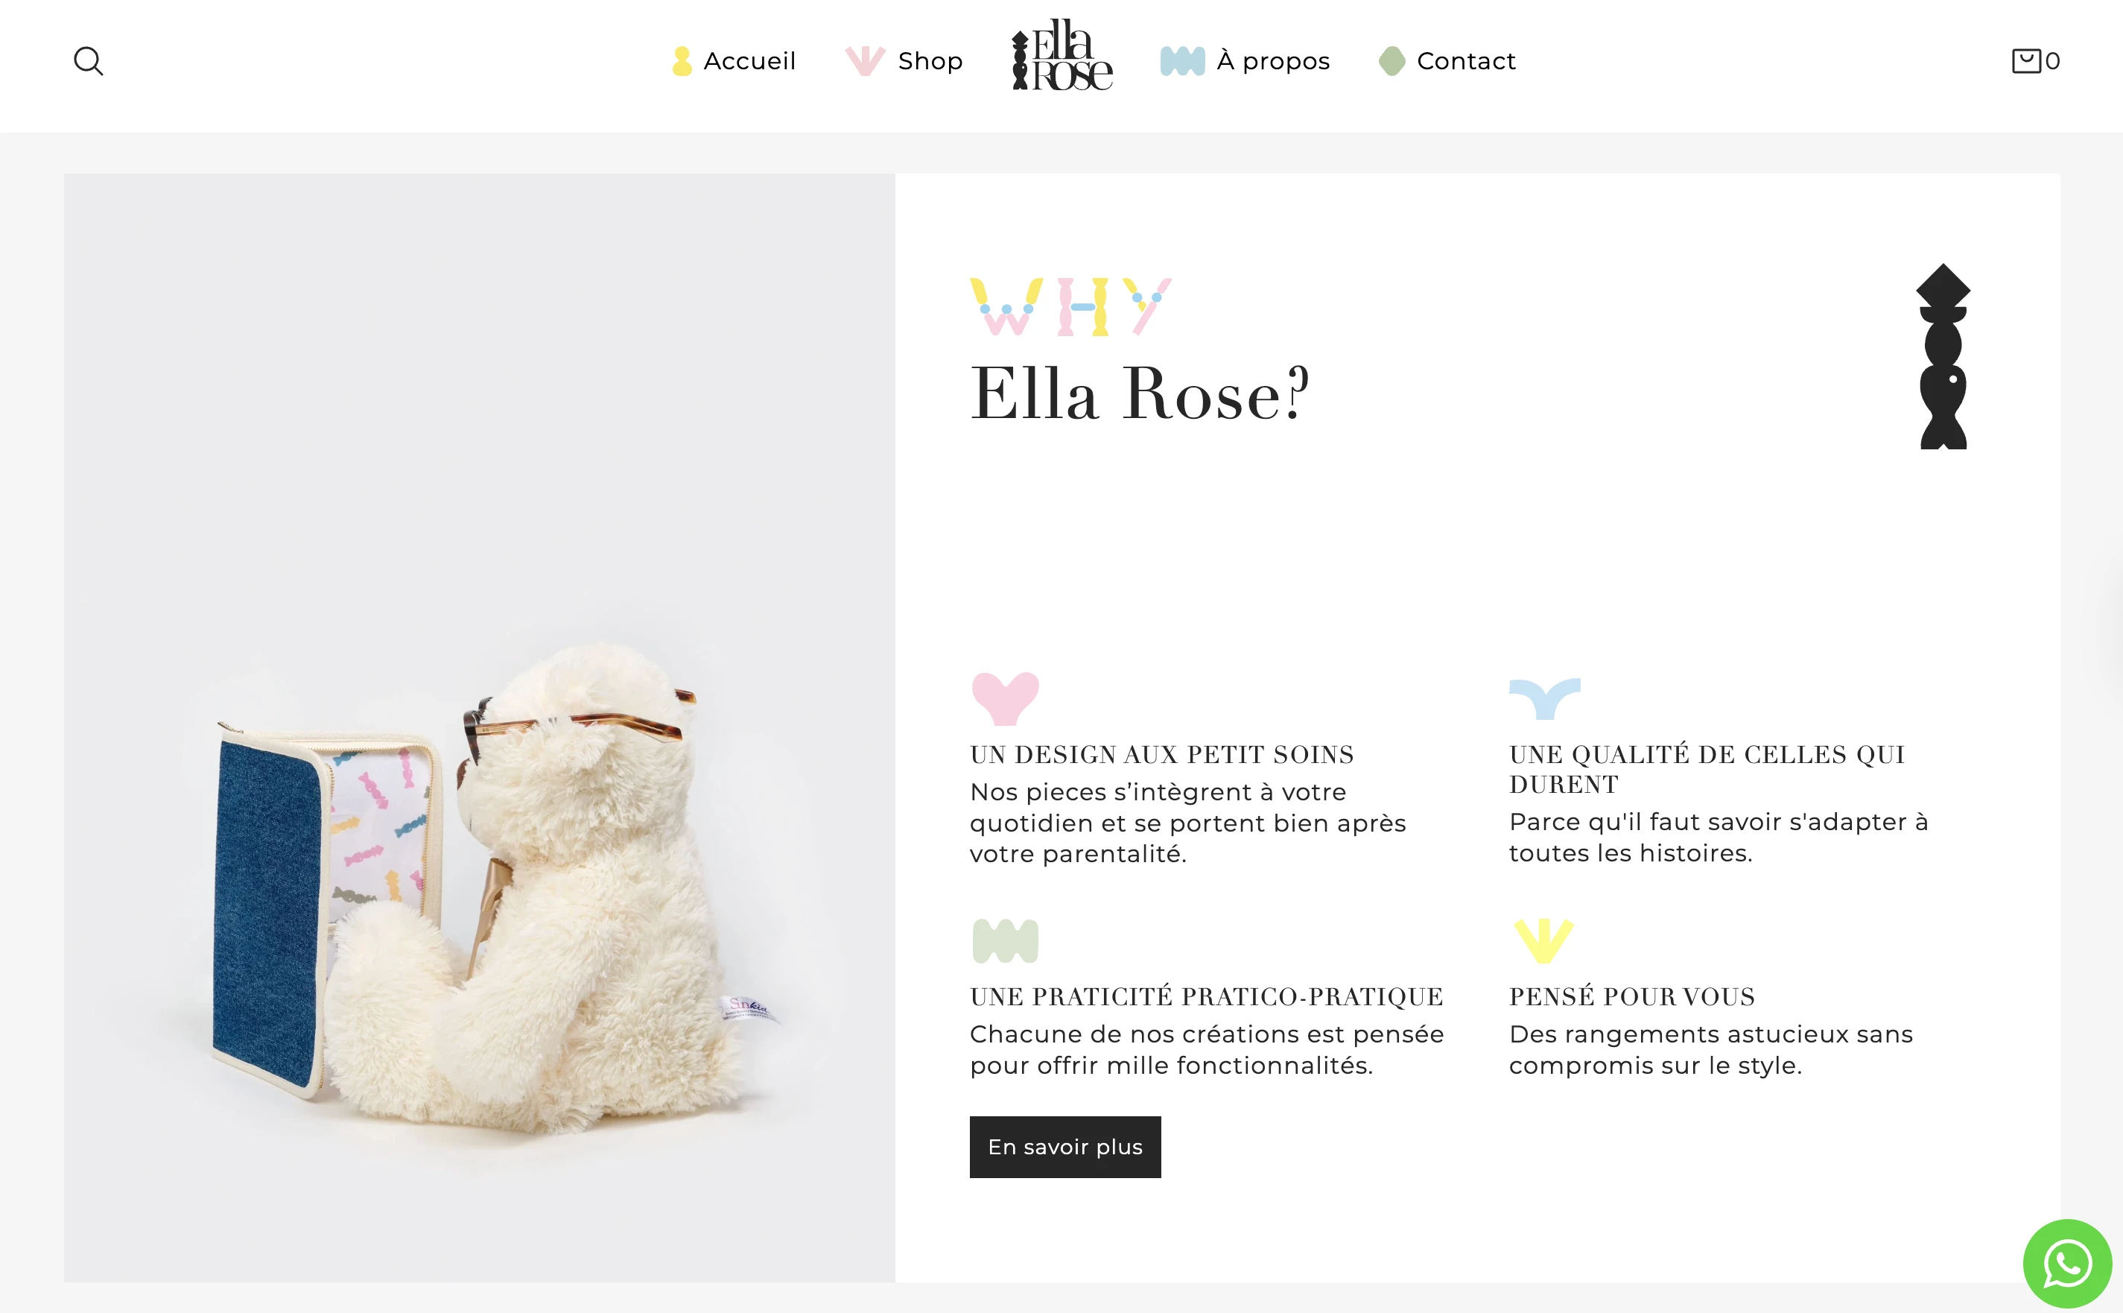2123x1313 pixels.
Task: Open the search magnifier icon
Action: tap(89, 62)
